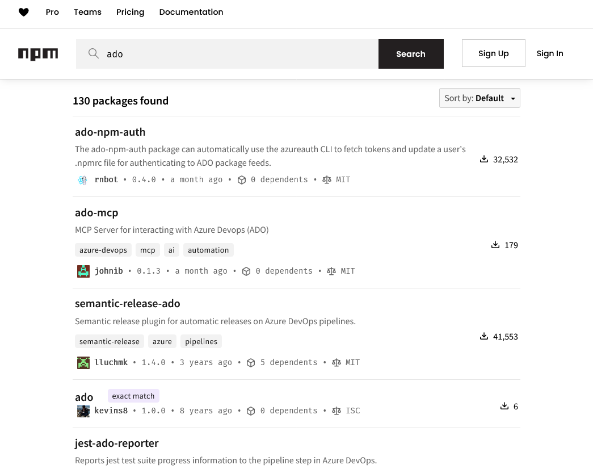Click the magnifier icon in search box
Screen dimensions: 593x469
pos(94,53)
